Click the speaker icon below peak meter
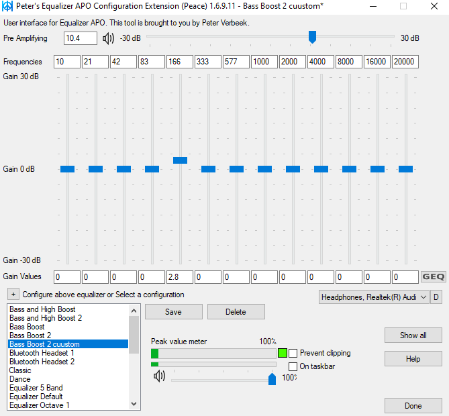The image size is (449, 416). coord(159,376)
